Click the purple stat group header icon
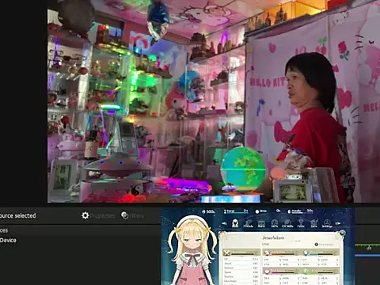The image size is (380, 285). click(267, 272)
